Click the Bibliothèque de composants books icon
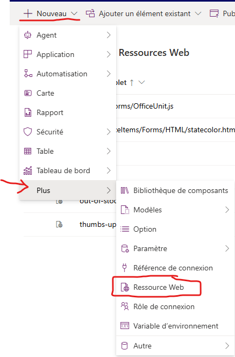 pos(125,190)
